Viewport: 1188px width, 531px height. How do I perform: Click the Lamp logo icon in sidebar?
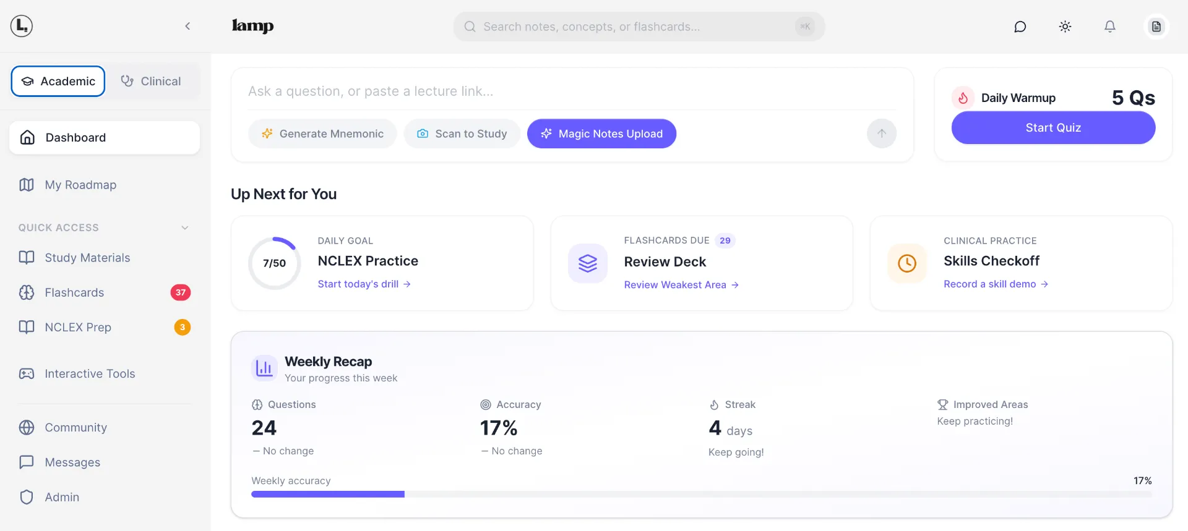22,26
